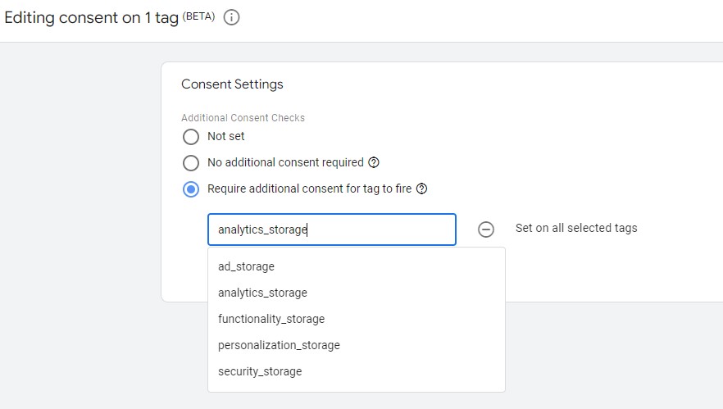Pick ad_storage from the suggestion list
This screenshot has height=409, width=723.
point(246,266)
